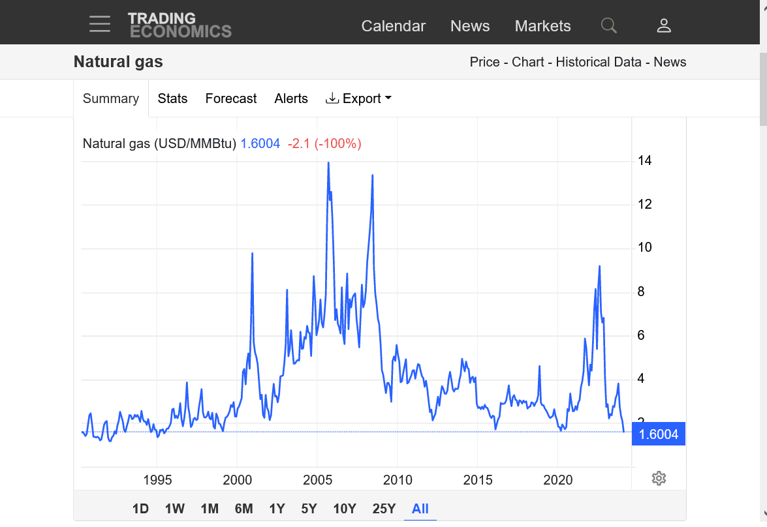Select the Alerts tab
Image resolution: width=767 pixels, height=527 pixels.
click(291, 98)
